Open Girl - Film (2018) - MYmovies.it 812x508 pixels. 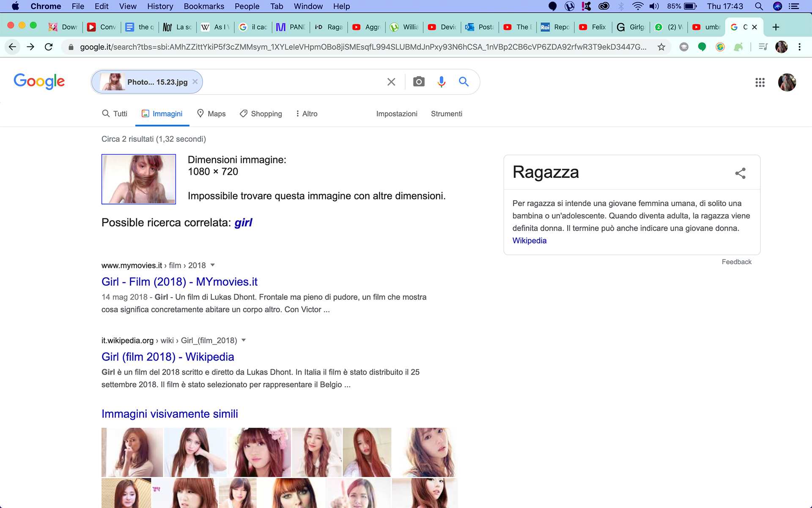(179, 282)
